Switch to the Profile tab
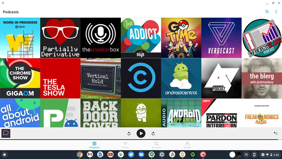 (187, 145)
